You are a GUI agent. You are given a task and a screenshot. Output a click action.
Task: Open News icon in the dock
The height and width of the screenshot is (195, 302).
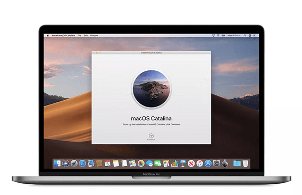(191, 164)
